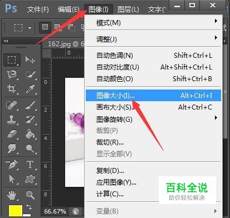Switch to the 162.jpg document tab
The width and height of the screenshot is (230, 218).
tap(64, 44)
